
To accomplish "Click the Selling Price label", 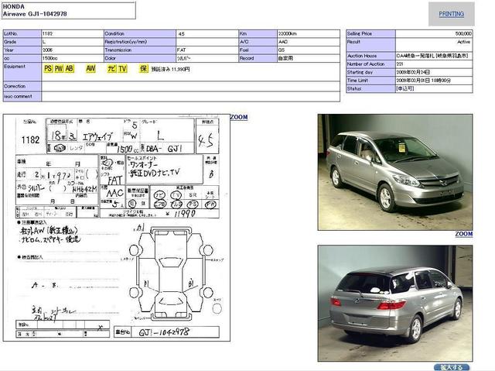I will 360,33.
